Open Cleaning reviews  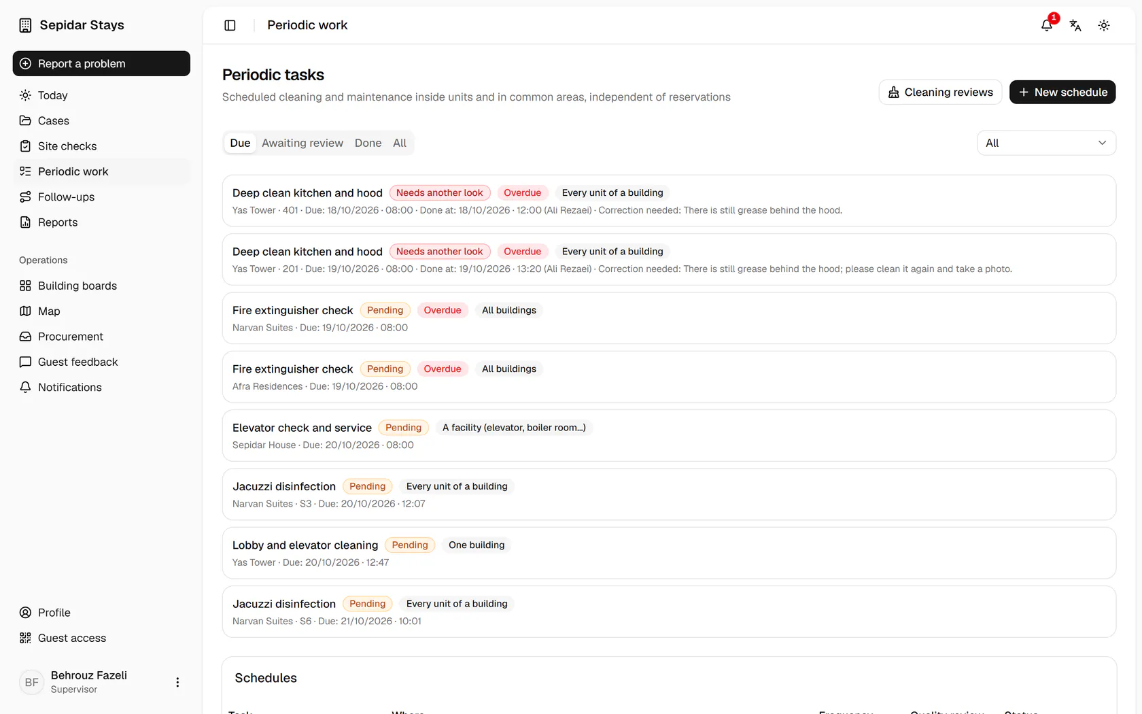[x=940, y=92]
